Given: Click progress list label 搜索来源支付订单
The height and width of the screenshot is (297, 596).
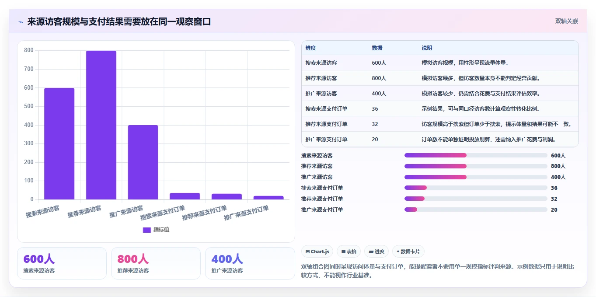Looking at the screenshot, I should pos(322,188).
